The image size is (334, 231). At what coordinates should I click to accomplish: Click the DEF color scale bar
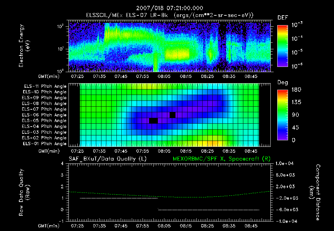[282, 46]
